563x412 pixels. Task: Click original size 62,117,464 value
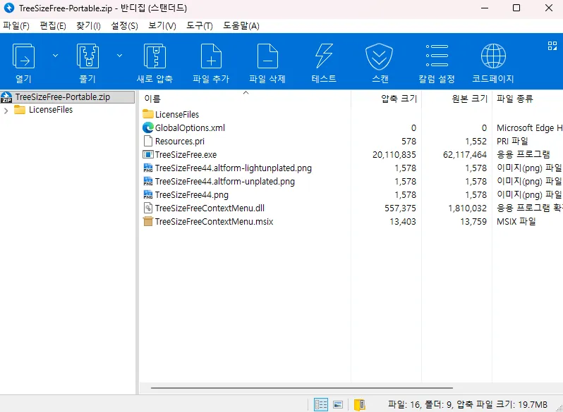(465, 154)
